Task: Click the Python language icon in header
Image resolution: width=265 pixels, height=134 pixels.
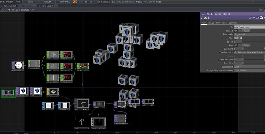Action: click(261, 18)
